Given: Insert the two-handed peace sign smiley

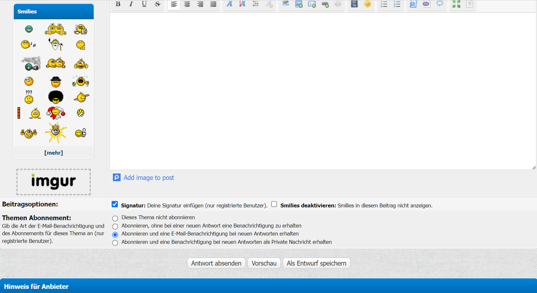Looking at the screenshot, I should point(29,133).
